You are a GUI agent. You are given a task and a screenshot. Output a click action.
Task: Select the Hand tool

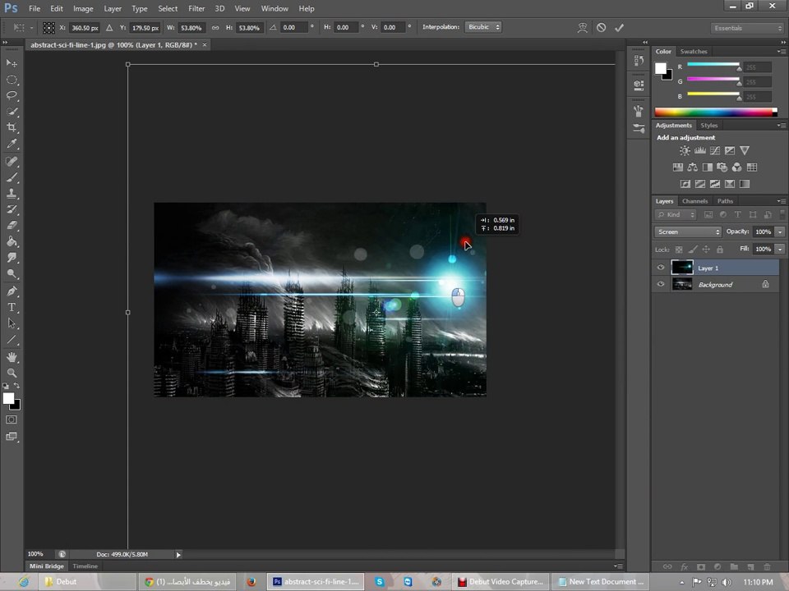12,357
